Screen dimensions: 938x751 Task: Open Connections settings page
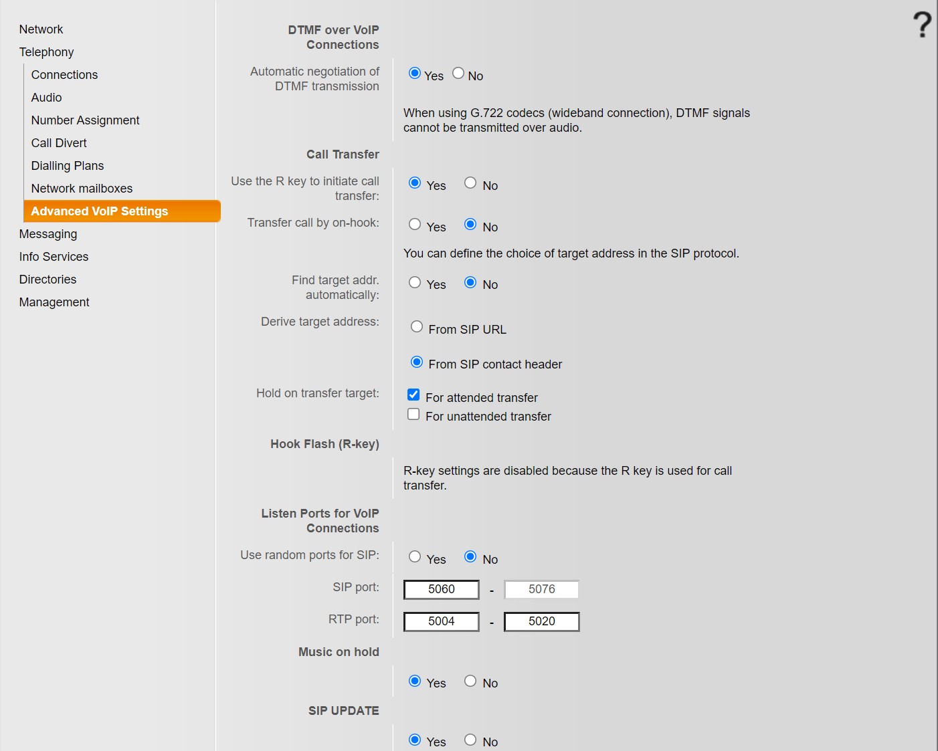click(x=64, y=75)
